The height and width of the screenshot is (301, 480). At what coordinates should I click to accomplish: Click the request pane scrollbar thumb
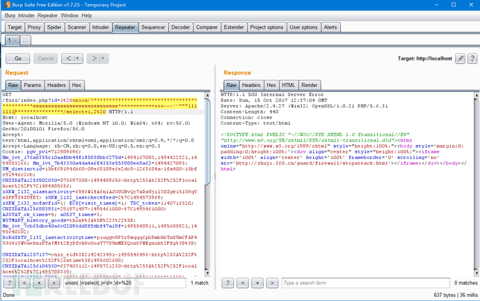pyautogui.click(x=207, y=141)
